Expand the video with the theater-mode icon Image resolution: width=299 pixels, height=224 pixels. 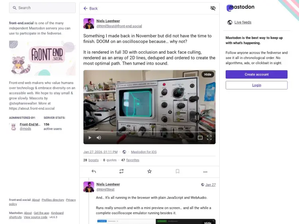point(200,138)
